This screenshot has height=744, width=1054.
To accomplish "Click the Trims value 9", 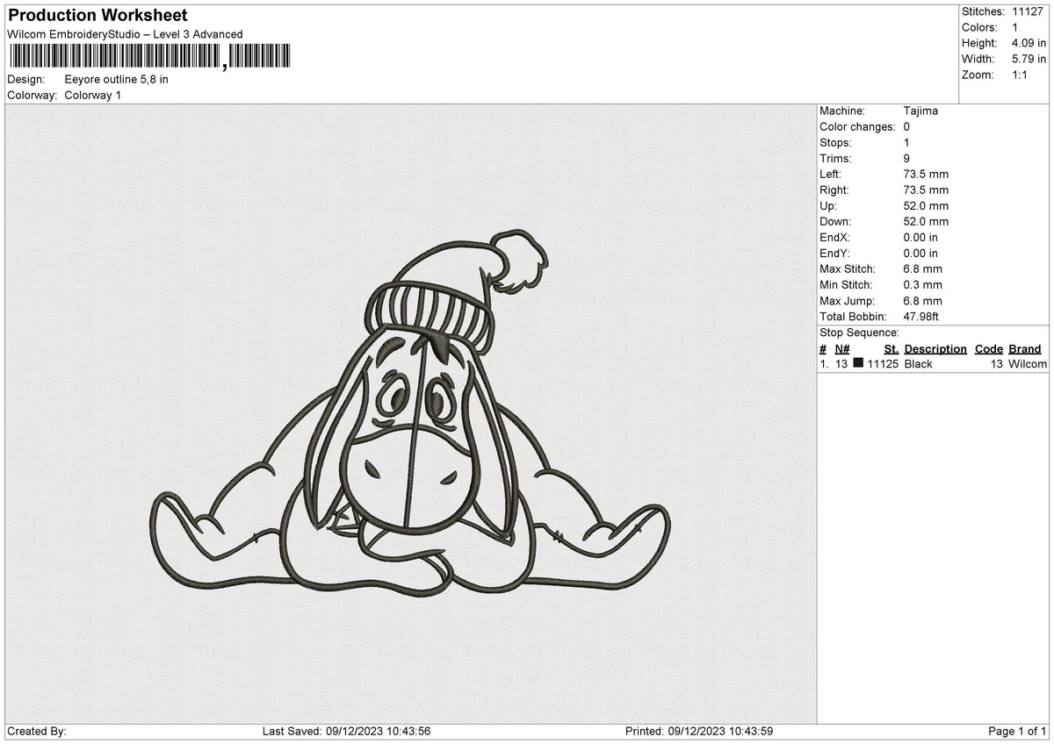I will click(906, 158).
